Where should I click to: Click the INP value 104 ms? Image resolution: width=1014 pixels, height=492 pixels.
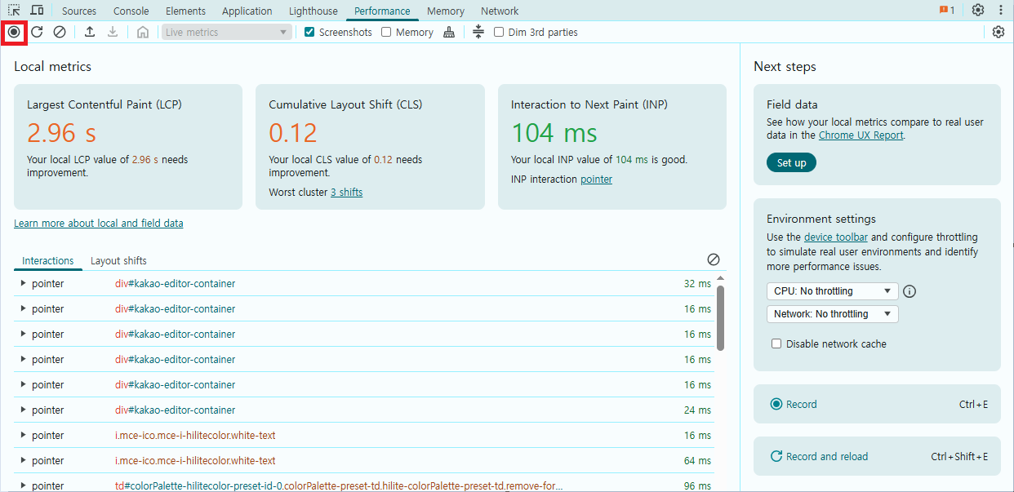pos(554,132)
